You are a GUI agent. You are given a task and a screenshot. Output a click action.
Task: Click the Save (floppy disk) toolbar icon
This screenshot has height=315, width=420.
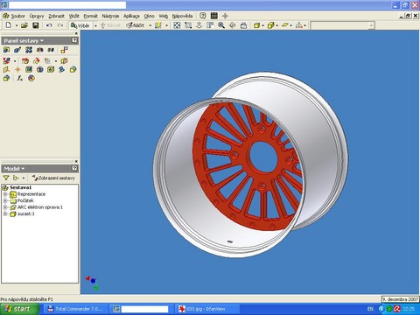coord(35,25)
